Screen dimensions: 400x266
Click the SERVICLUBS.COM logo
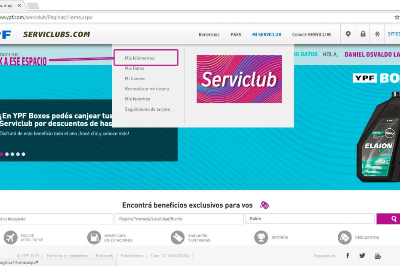coord(57,34)
